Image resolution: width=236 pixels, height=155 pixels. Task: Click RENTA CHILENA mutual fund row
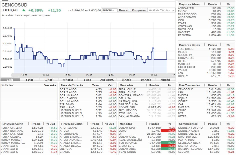pos(29,128)
